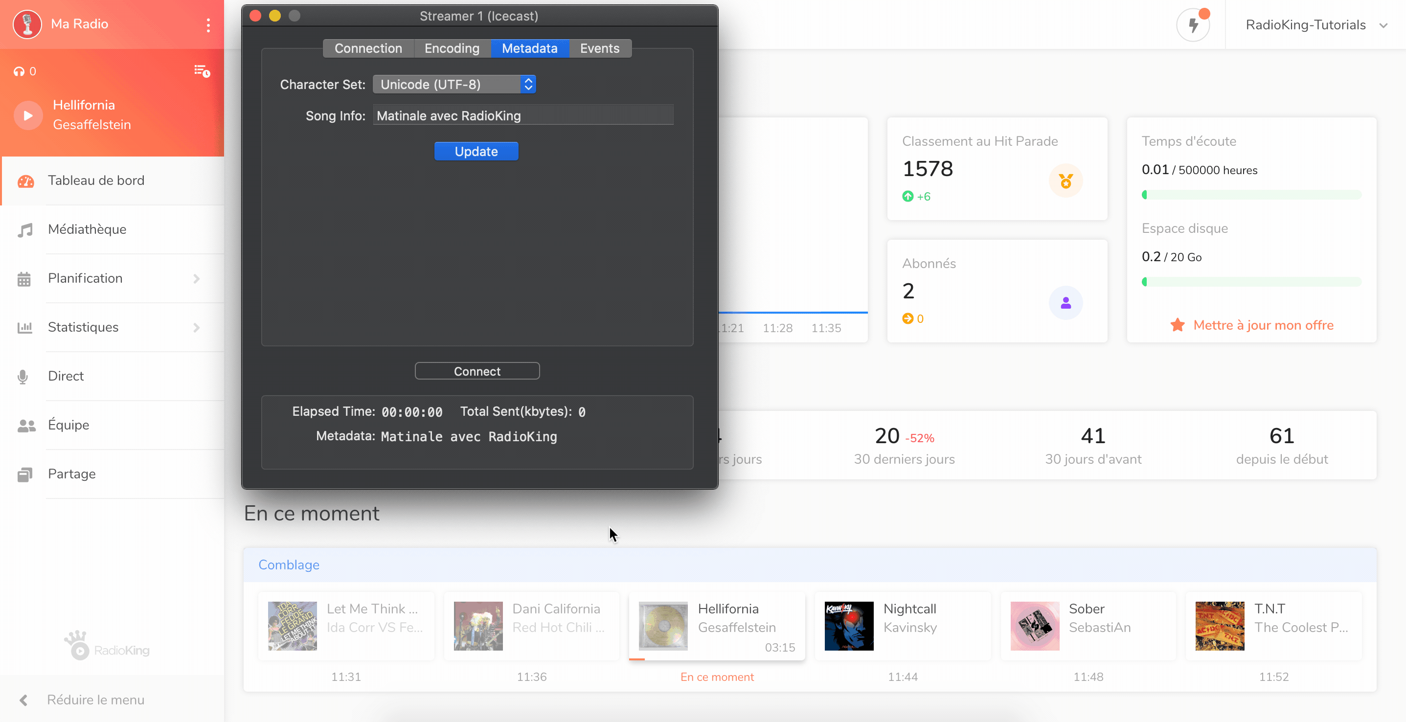Click the Connect button
This screenshot has width=1406, height=722.
click(476, 372)
